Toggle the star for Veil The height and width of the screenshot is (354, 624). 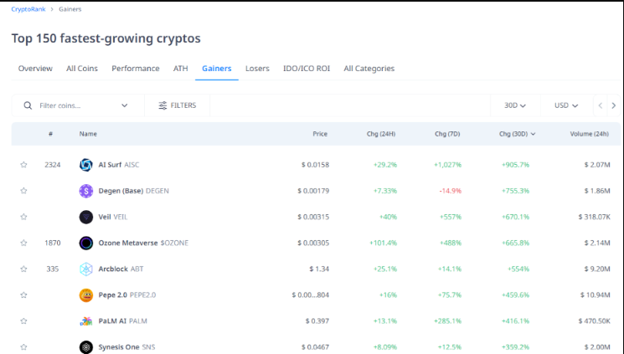24,217
